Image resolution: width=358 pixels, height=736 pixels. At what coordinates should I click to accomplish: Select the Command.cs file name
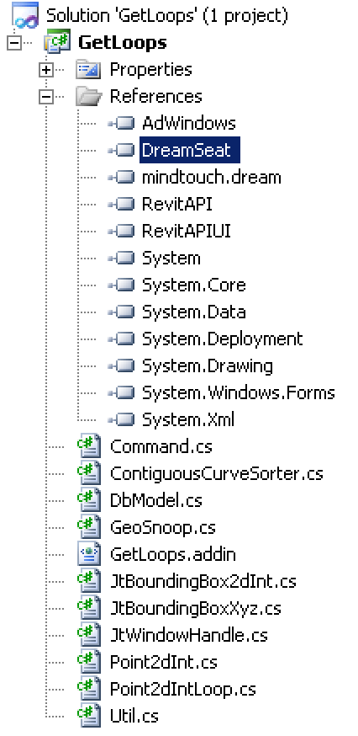click(x=161, y=446)
